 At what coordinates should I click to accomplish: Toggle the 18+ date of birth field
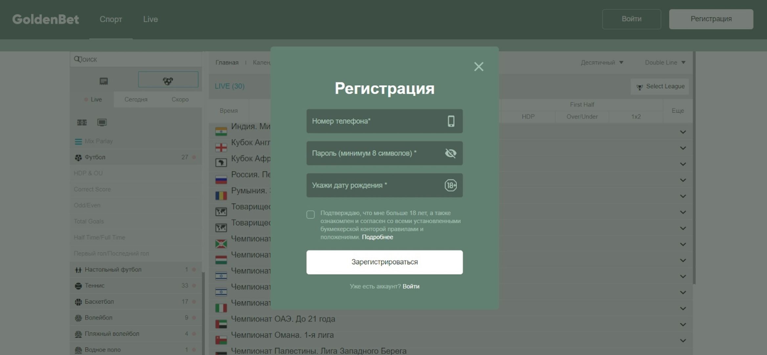pos(450,185)
